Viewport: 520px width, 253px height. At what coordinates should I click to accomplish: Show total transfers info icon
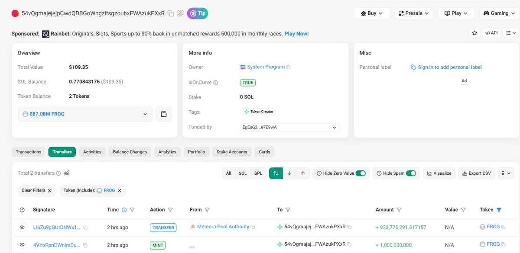point(58,173)
